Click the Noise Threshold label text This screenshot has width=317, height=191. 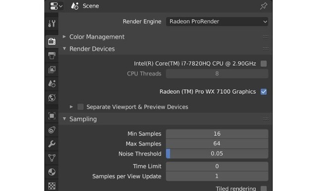[x=140, y=153]
